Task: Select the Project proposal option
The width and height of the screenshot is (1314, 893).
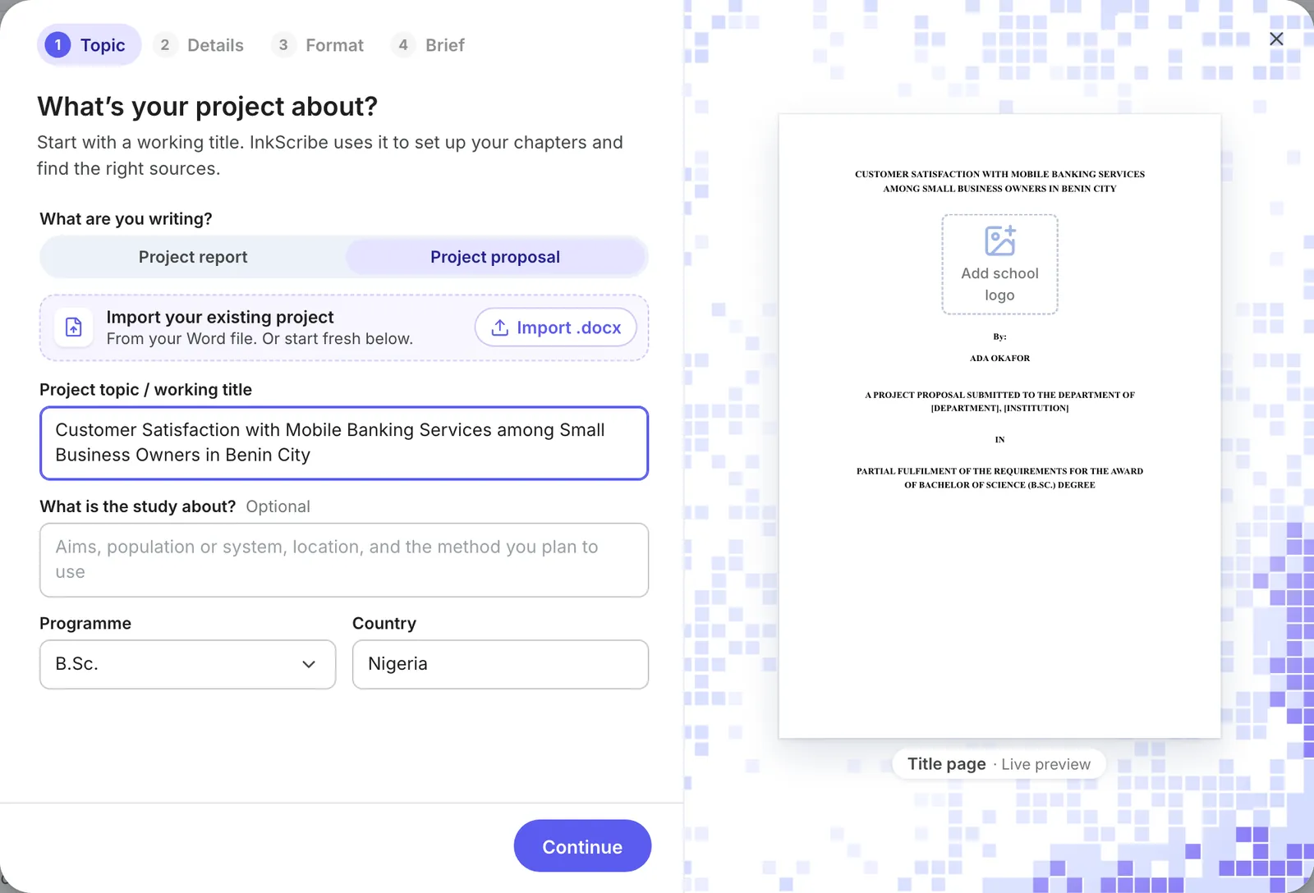Action: [495, 257]
